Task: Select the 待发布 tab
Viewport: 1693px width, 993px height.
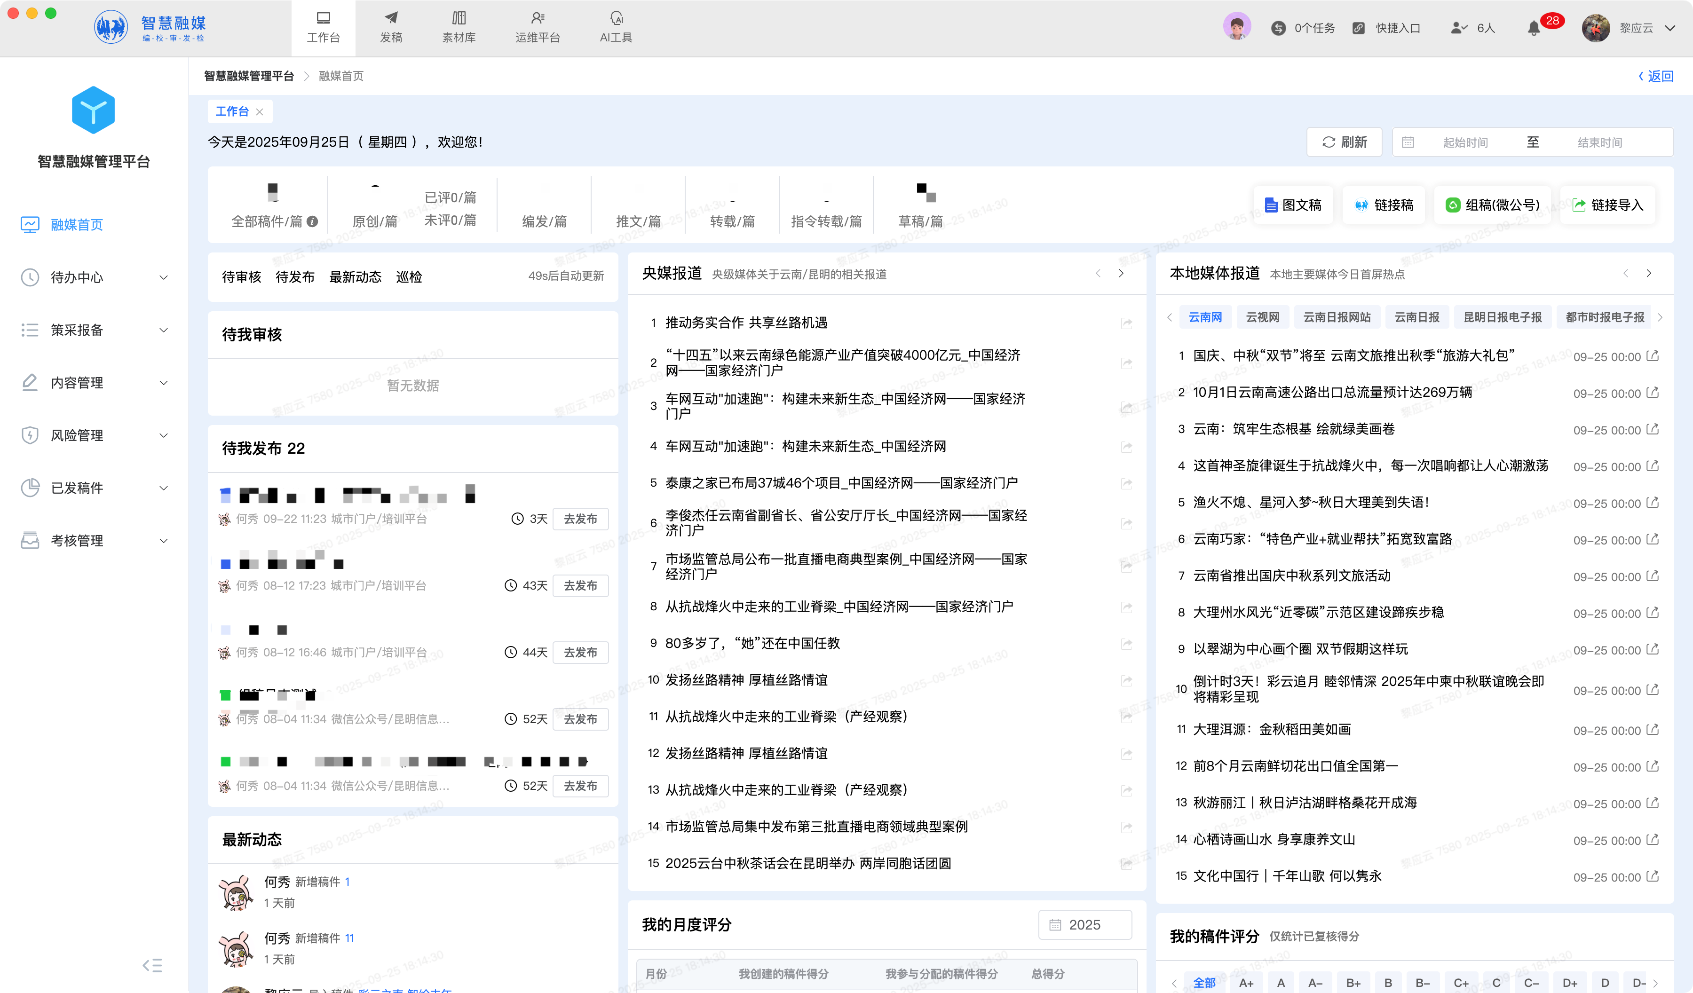Action: coord(295,277)
